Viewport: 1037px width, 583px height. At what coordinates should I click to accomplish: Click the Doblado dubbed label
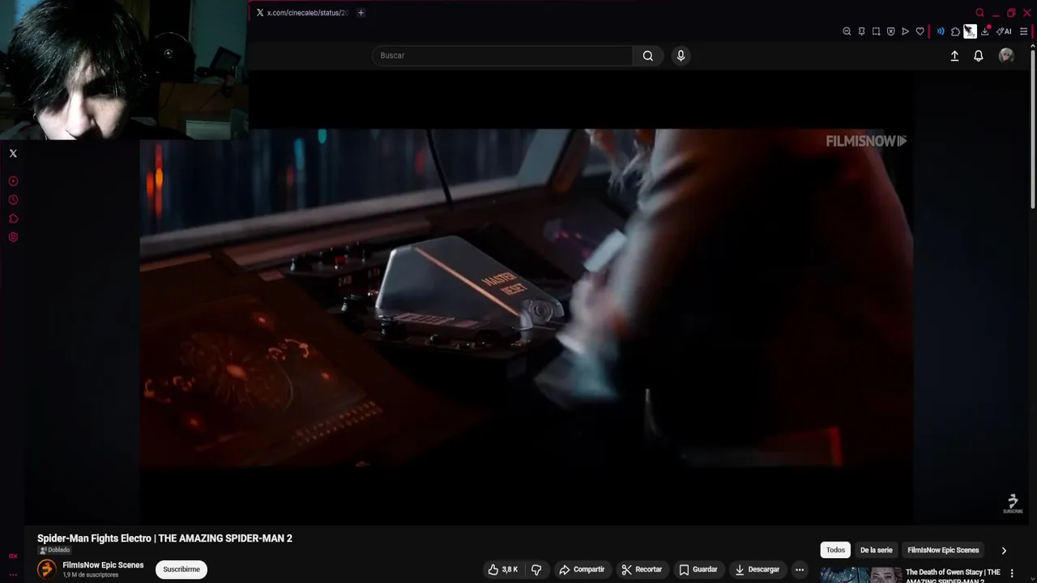pyautogui.click(x=54, y=550)
